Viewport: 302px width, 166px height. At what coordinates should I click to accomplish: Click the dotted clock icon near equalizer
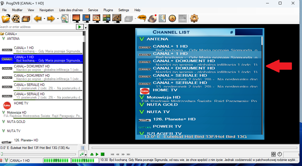click(280, 154)
